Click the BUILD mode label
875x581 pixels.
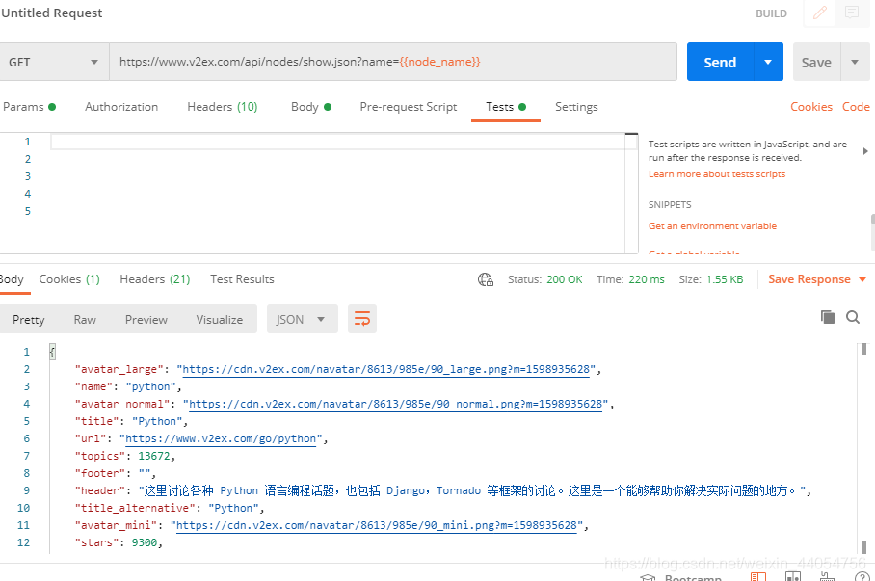click(x=771, y=13)
